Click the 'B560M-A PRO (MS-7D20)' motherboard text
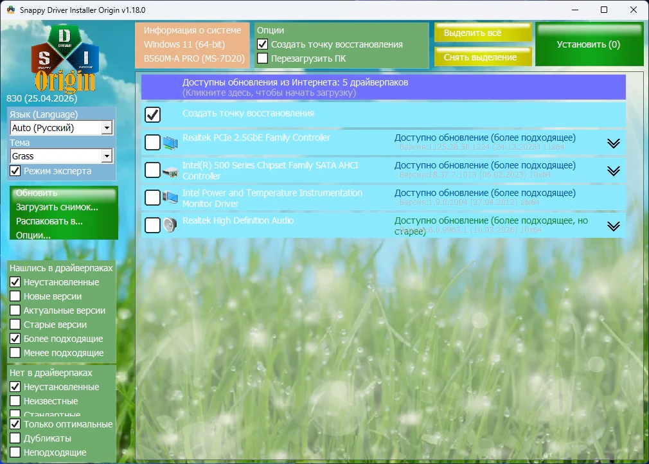 coord(194,58)
